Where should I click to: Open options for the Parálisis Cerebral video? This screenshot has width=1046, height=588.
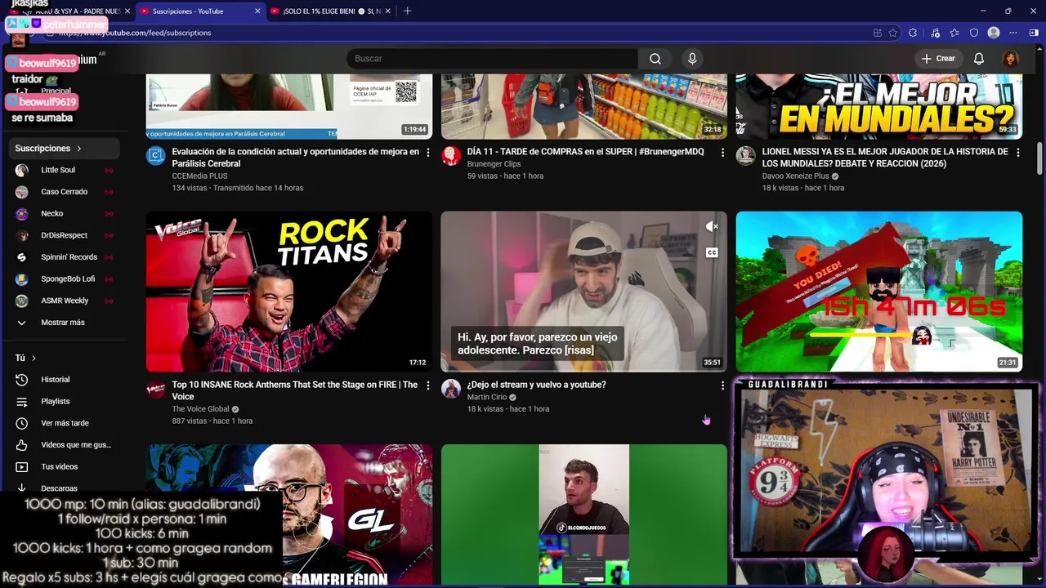pyautogui.click(x=427, y=153)
